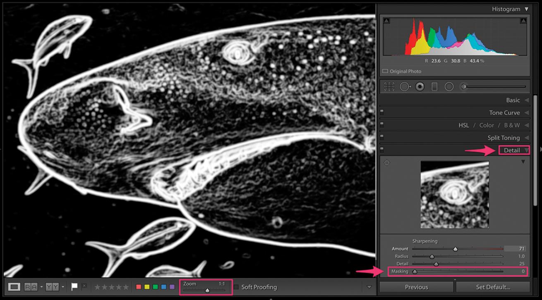The height and width of the screenshot is (300, 542).
Task: Set the white Pick flag
Action: tap(74, 287)
